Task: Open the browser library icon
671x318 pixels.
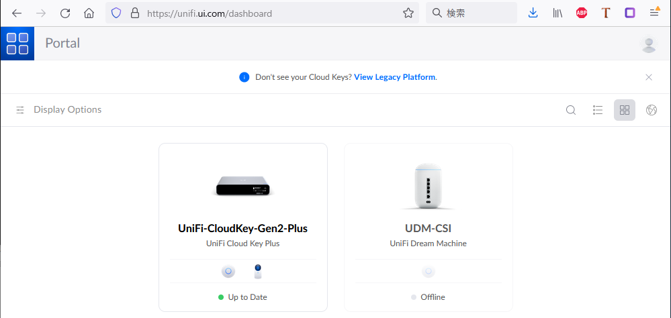Action: coord(557,13)
